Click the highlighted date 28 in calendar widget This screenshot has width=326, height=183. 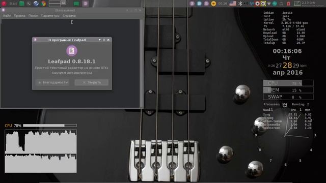(x=287, y=66)
